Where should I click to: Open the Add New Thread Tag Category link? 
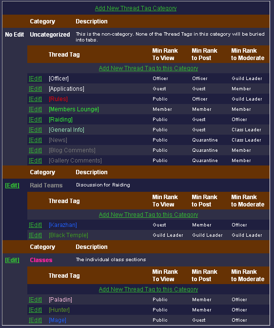tap(136, 8)
